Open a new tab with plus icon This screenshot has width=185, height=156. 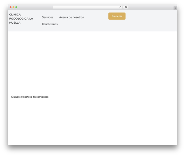tap(175, 8)
